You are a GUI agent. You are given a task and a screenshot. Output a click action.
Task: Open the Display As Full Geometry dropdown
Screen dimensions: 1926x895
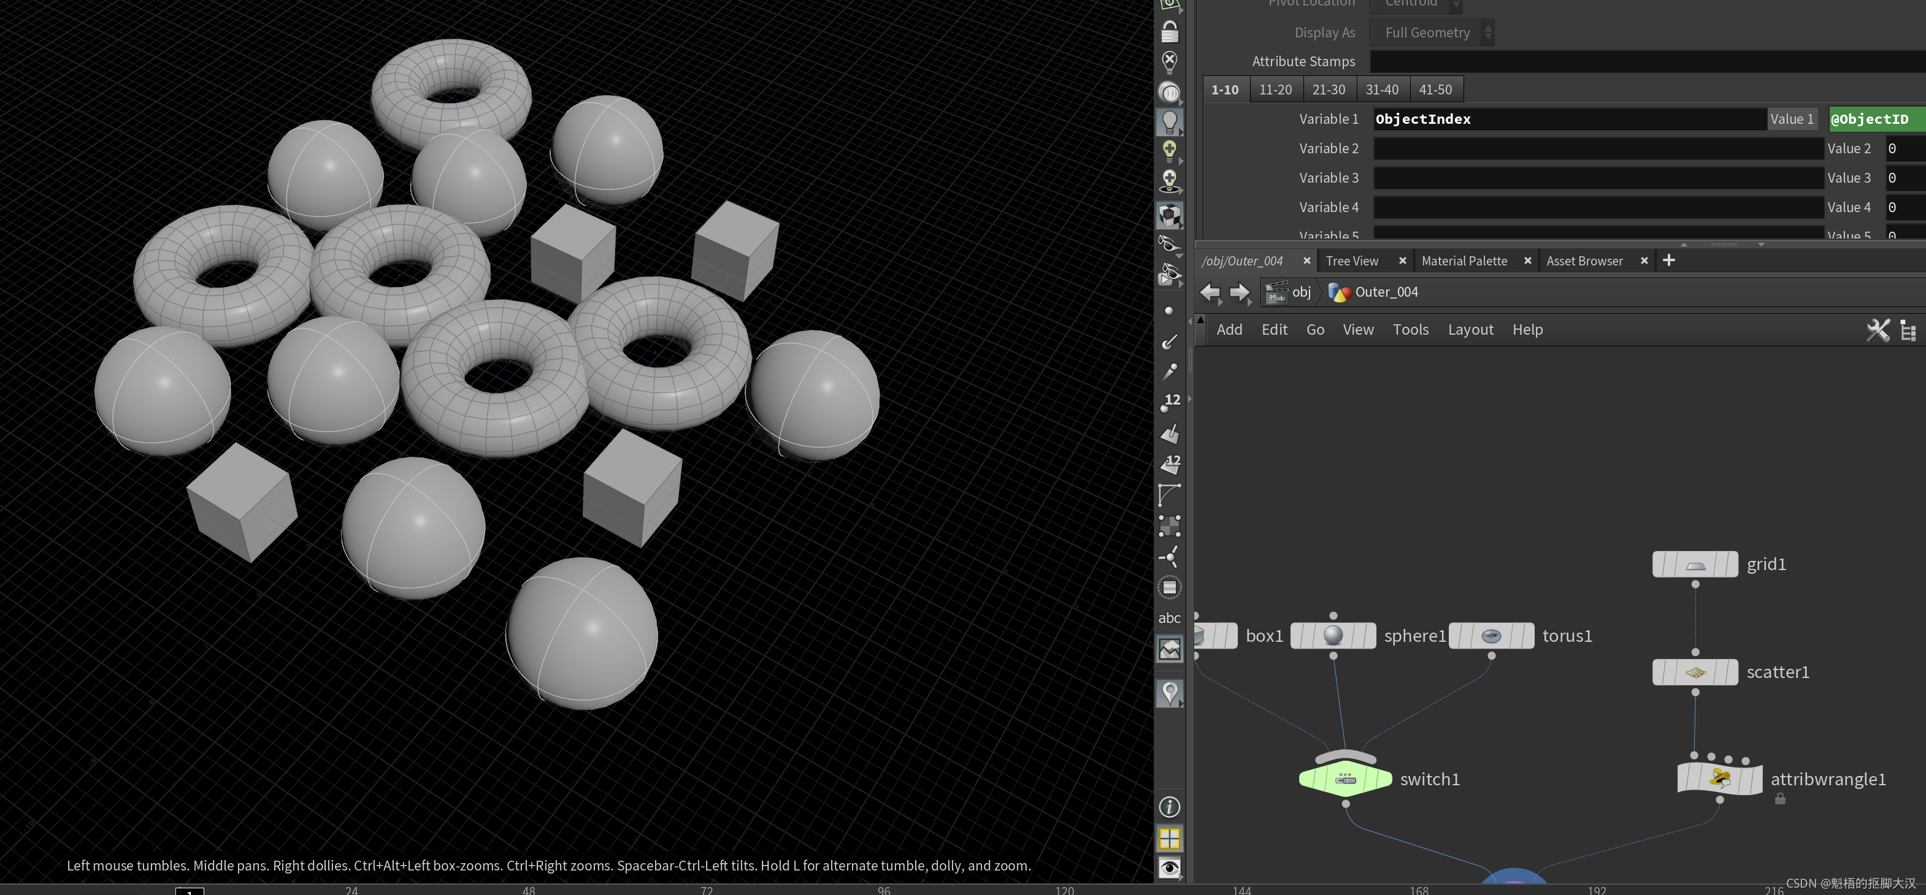tap(1430, 32)
